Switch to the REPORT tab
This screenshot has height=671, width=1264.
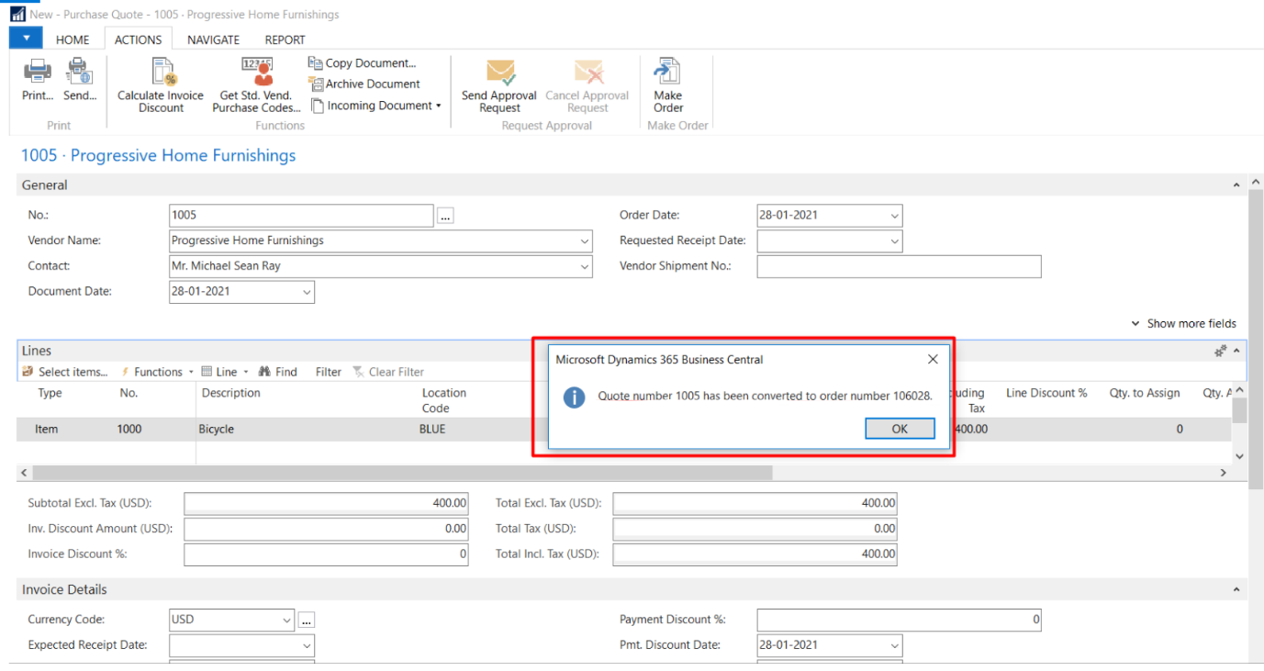click(x=285, y=39)
